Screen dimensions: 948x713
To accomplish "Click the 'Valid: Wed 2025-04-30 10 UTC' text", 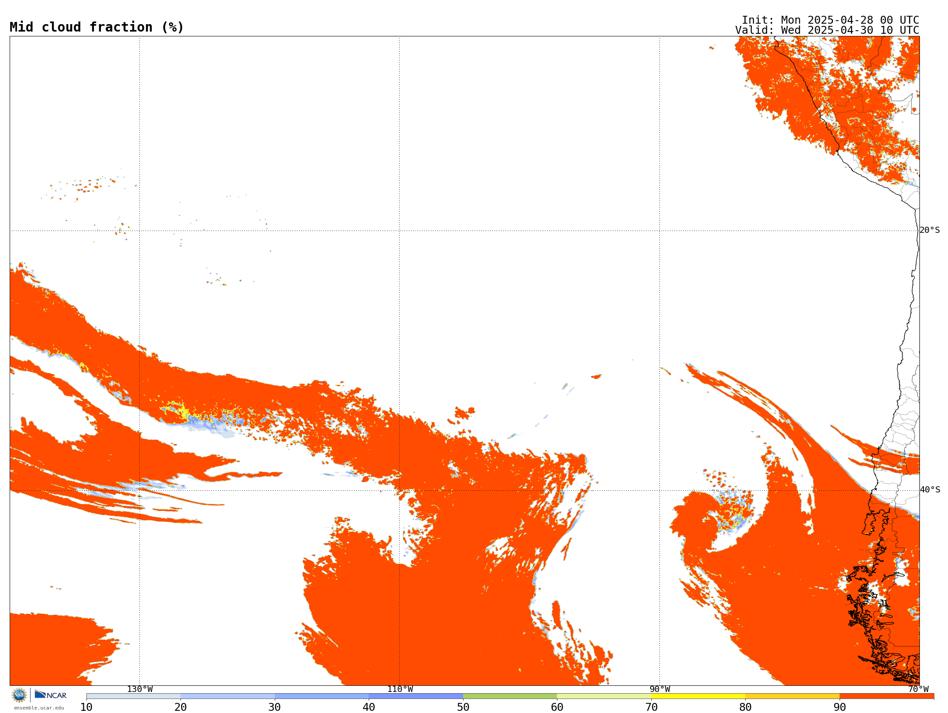I will click(827, 30).
